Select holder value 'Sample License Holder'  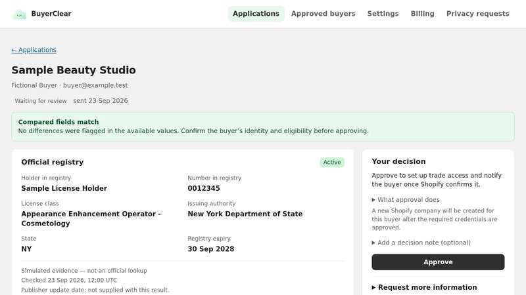[x=64, y=188]
